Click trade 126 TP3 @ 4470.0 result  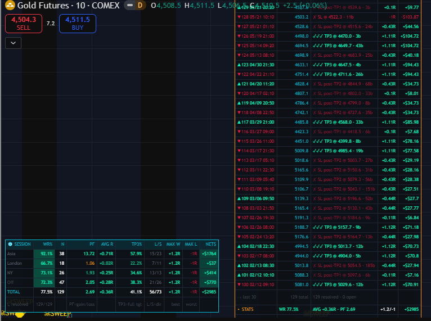(x=336, y=36)
